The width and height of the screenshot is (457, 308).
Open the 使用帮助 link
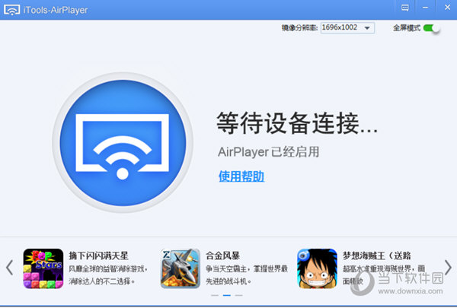point(241,176)
